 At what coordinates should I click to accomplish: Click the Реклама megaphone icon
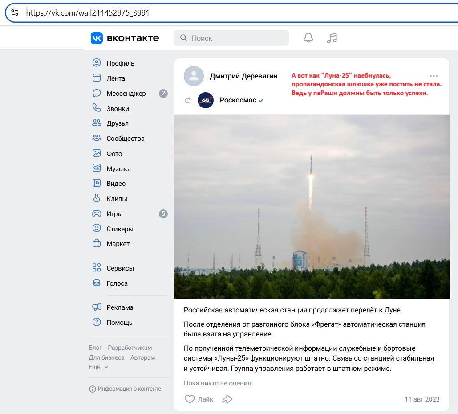coord(97,307)
